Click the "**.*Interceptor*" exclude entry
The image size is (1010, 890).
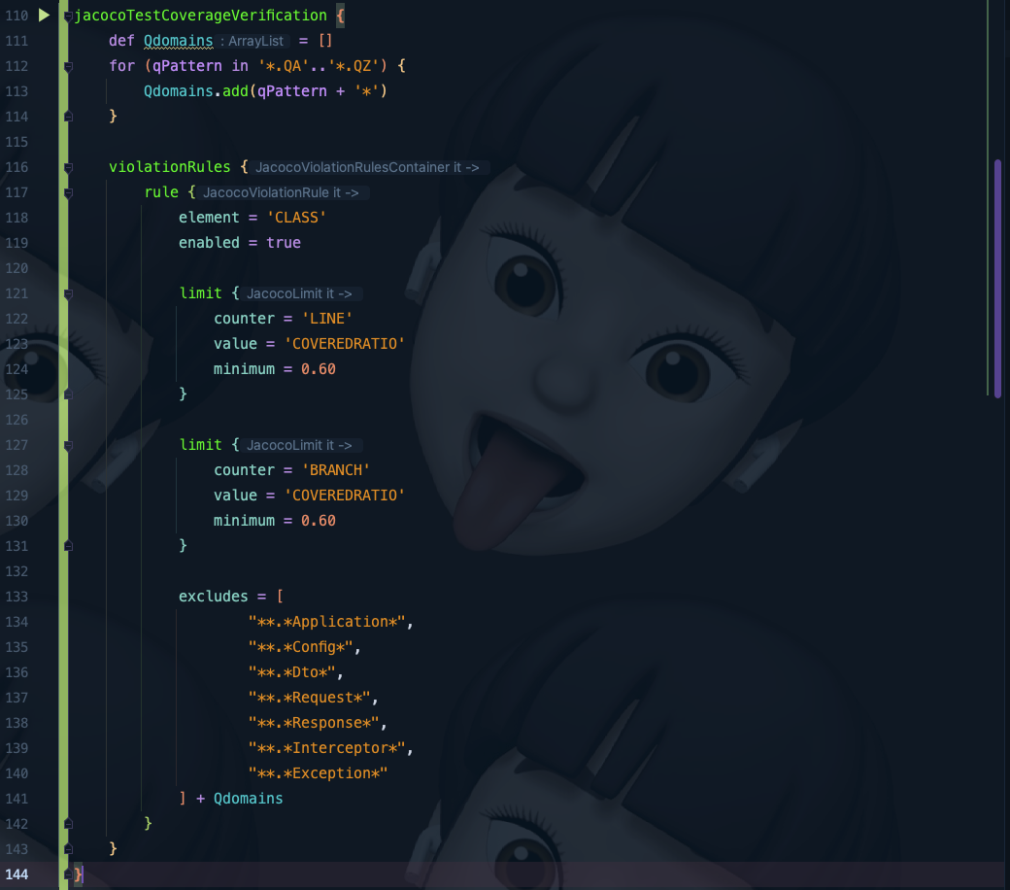tap(326, 748)
